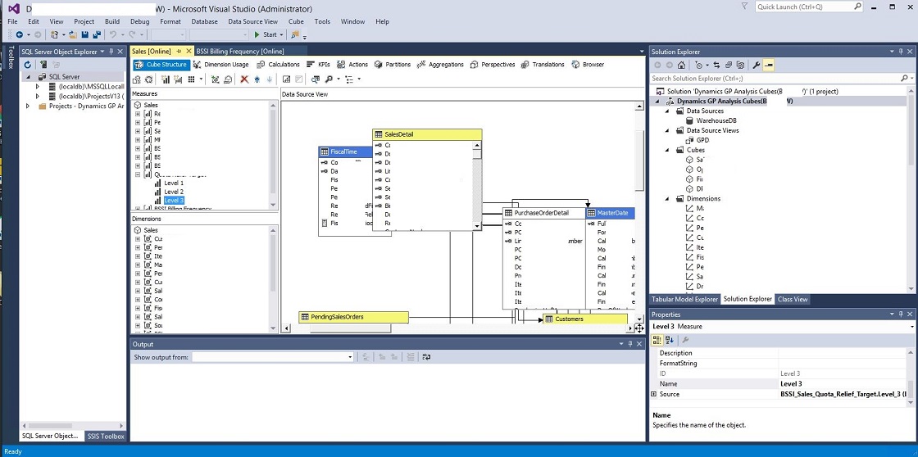Click Collapse All icon in Solution Explorer
This screenshot has height=457, width=918.
tap(729, 65)
